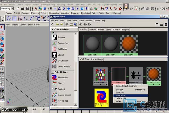Select the multiplyDivide node in Work Area
This screenshot has width=169, height=113.
(x=136, y=76)
